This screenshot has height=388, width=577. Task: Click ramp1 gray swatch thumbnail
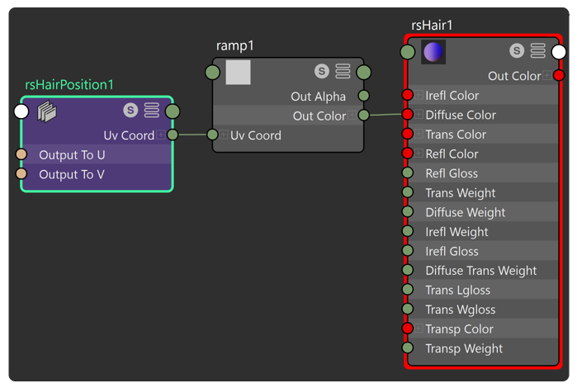[x=238, y=73]
